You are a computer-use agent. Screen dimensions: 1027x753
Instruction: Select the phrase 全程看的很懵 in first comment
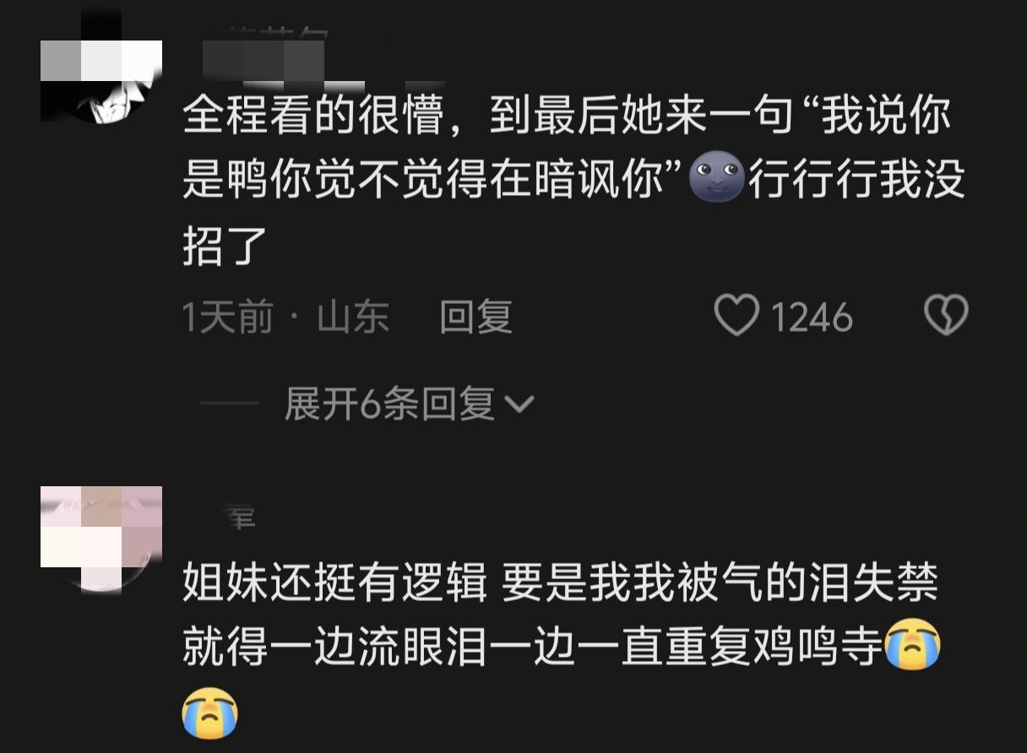coord(312,116)
